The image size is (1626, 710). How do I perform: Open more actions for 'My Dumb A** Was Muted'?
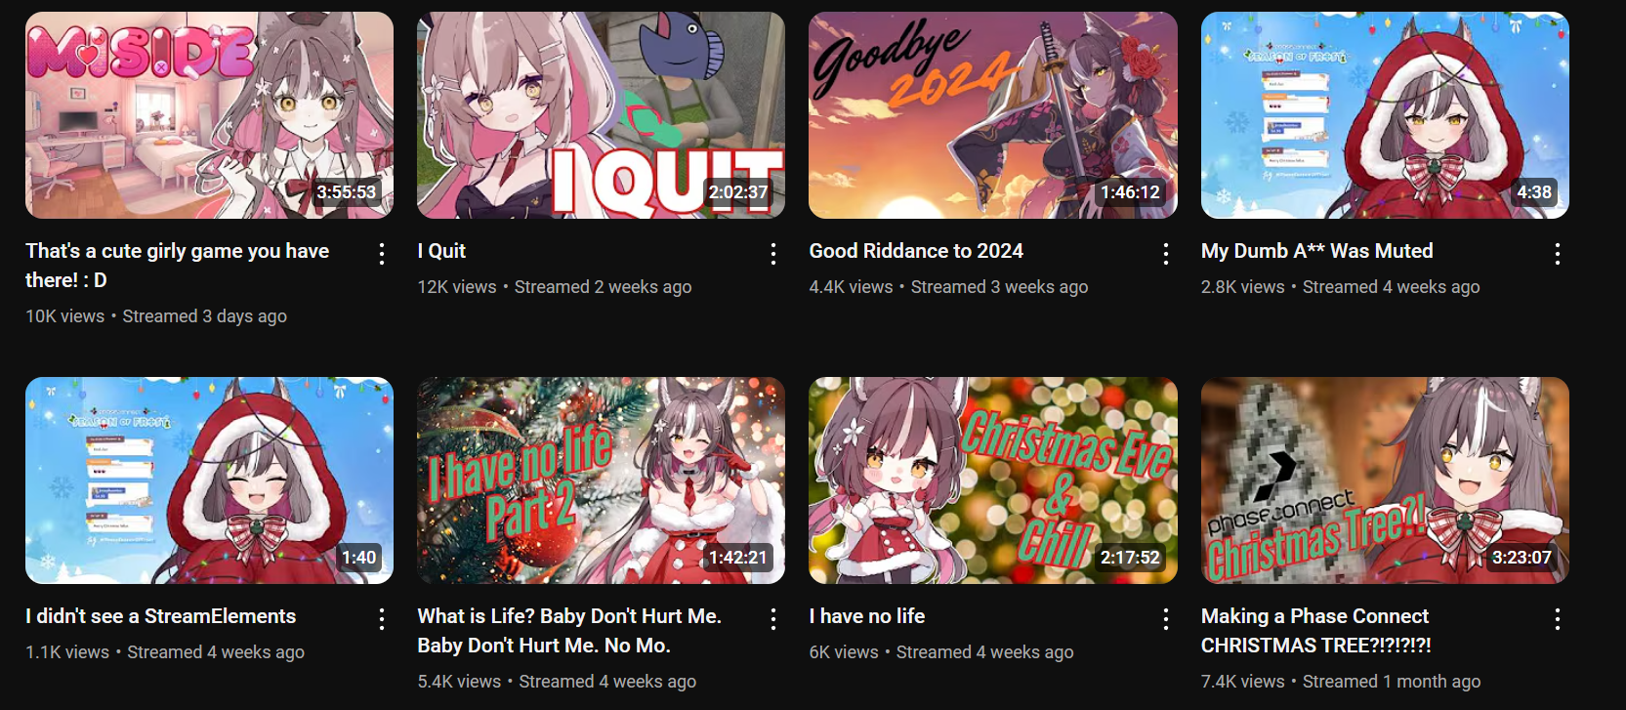pyautogui.click(x=1558, y=254)
